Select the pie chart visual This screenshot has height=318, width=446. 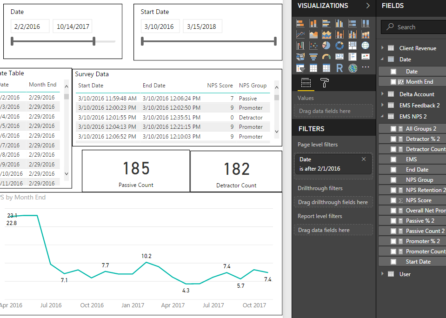pyautogui.click(x=326, y=46)
